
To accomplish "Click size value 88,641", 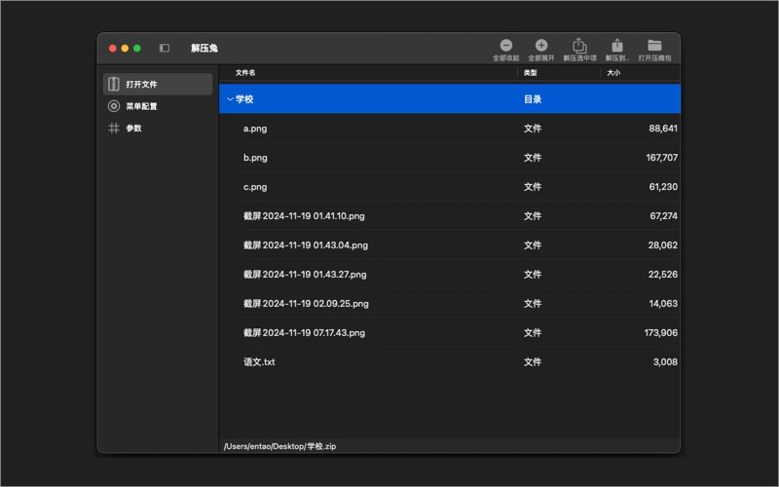I will [663, 129].
